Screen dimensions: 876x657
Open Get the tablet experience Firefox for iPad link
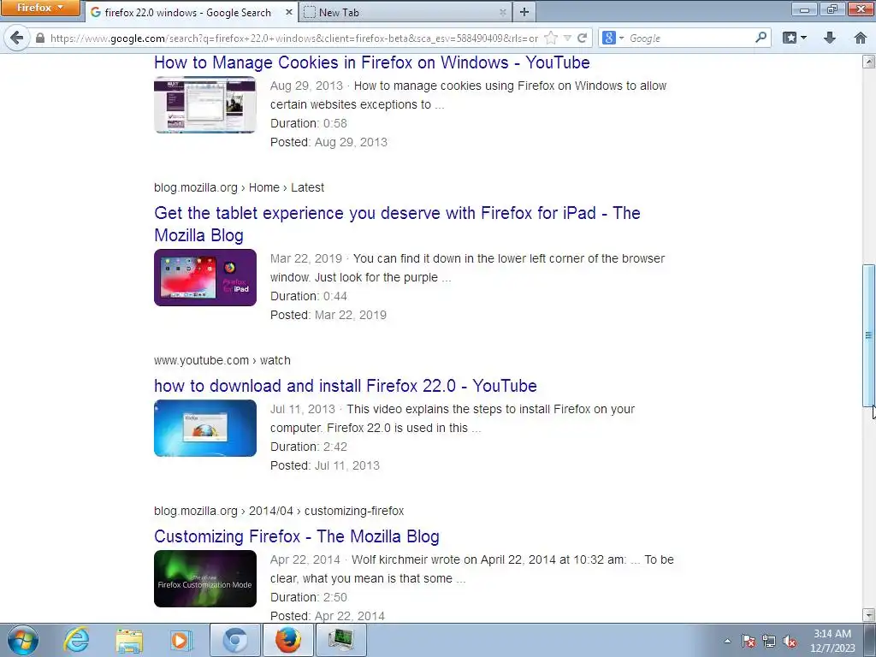397,224
